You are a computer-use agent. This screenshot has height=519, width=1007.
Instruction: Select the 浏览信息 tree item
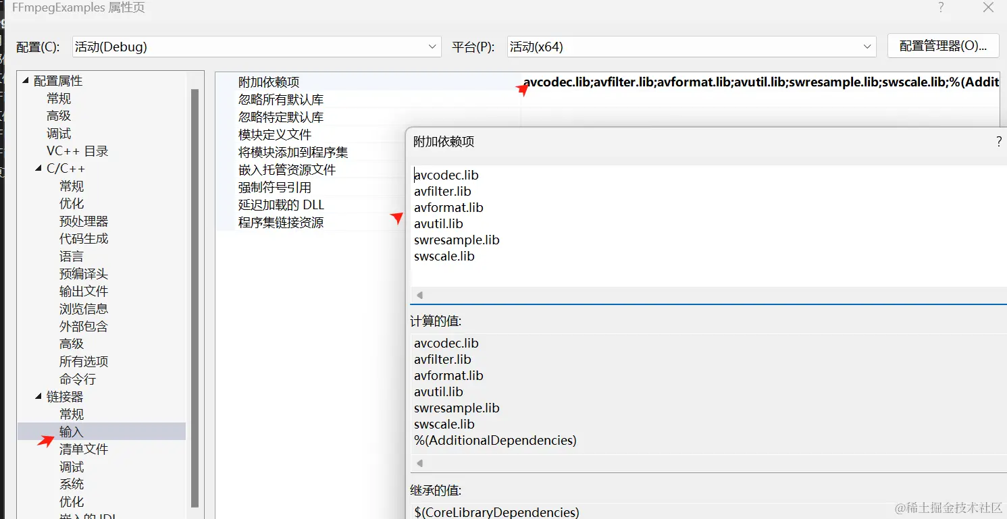pyautogui.click(x=84, y=309)
